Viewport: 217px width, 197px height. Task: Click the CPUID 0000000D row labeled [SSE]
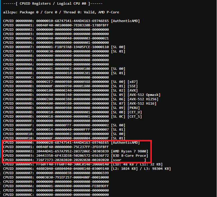click(70, 86)
